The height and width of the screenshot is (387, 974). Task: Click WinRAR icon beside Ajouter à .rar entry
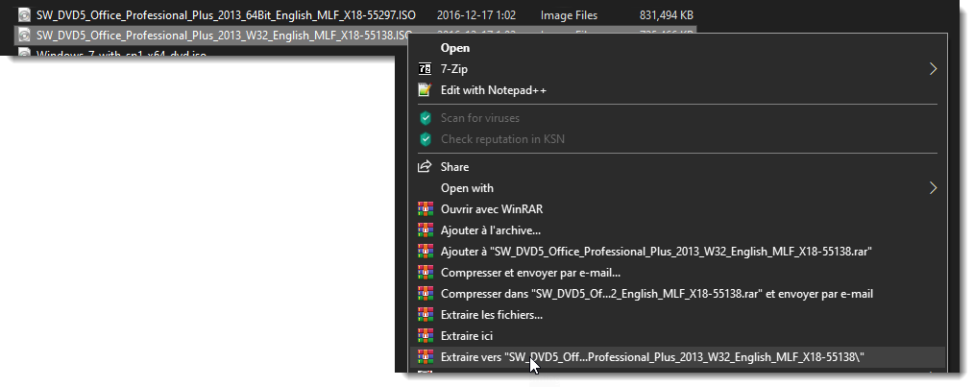coord(425,252)
